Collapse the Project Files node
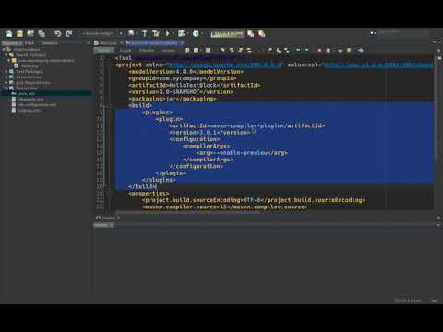The image size is (443, 332). 6,88
